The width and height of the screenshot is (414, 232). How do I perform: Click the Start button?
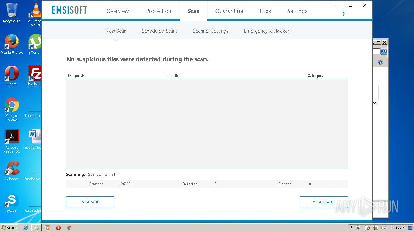[9, 228]
